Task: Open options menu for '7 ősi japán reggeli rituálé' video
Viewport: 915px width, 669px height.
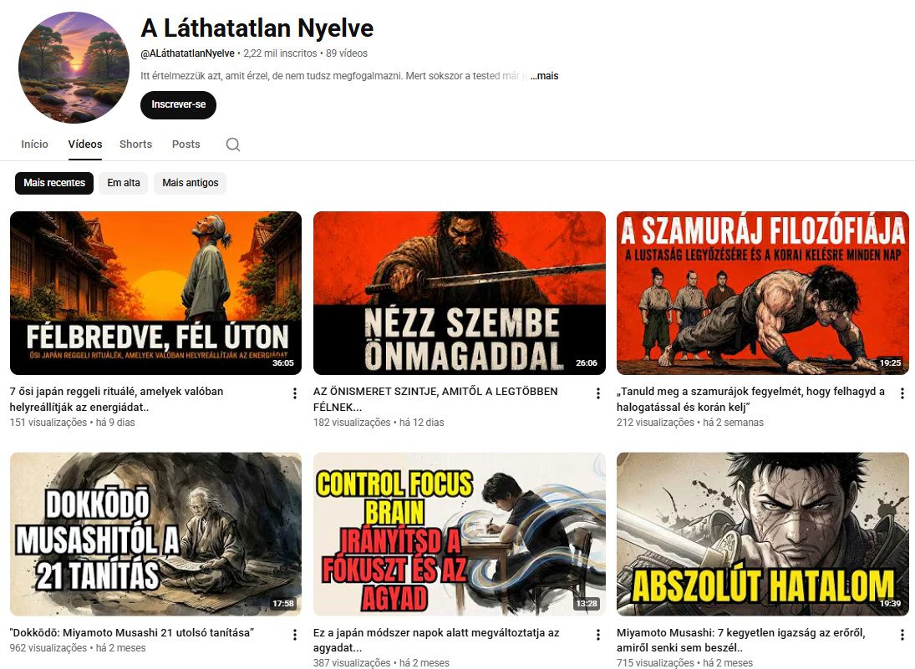Action: [295, 393]
